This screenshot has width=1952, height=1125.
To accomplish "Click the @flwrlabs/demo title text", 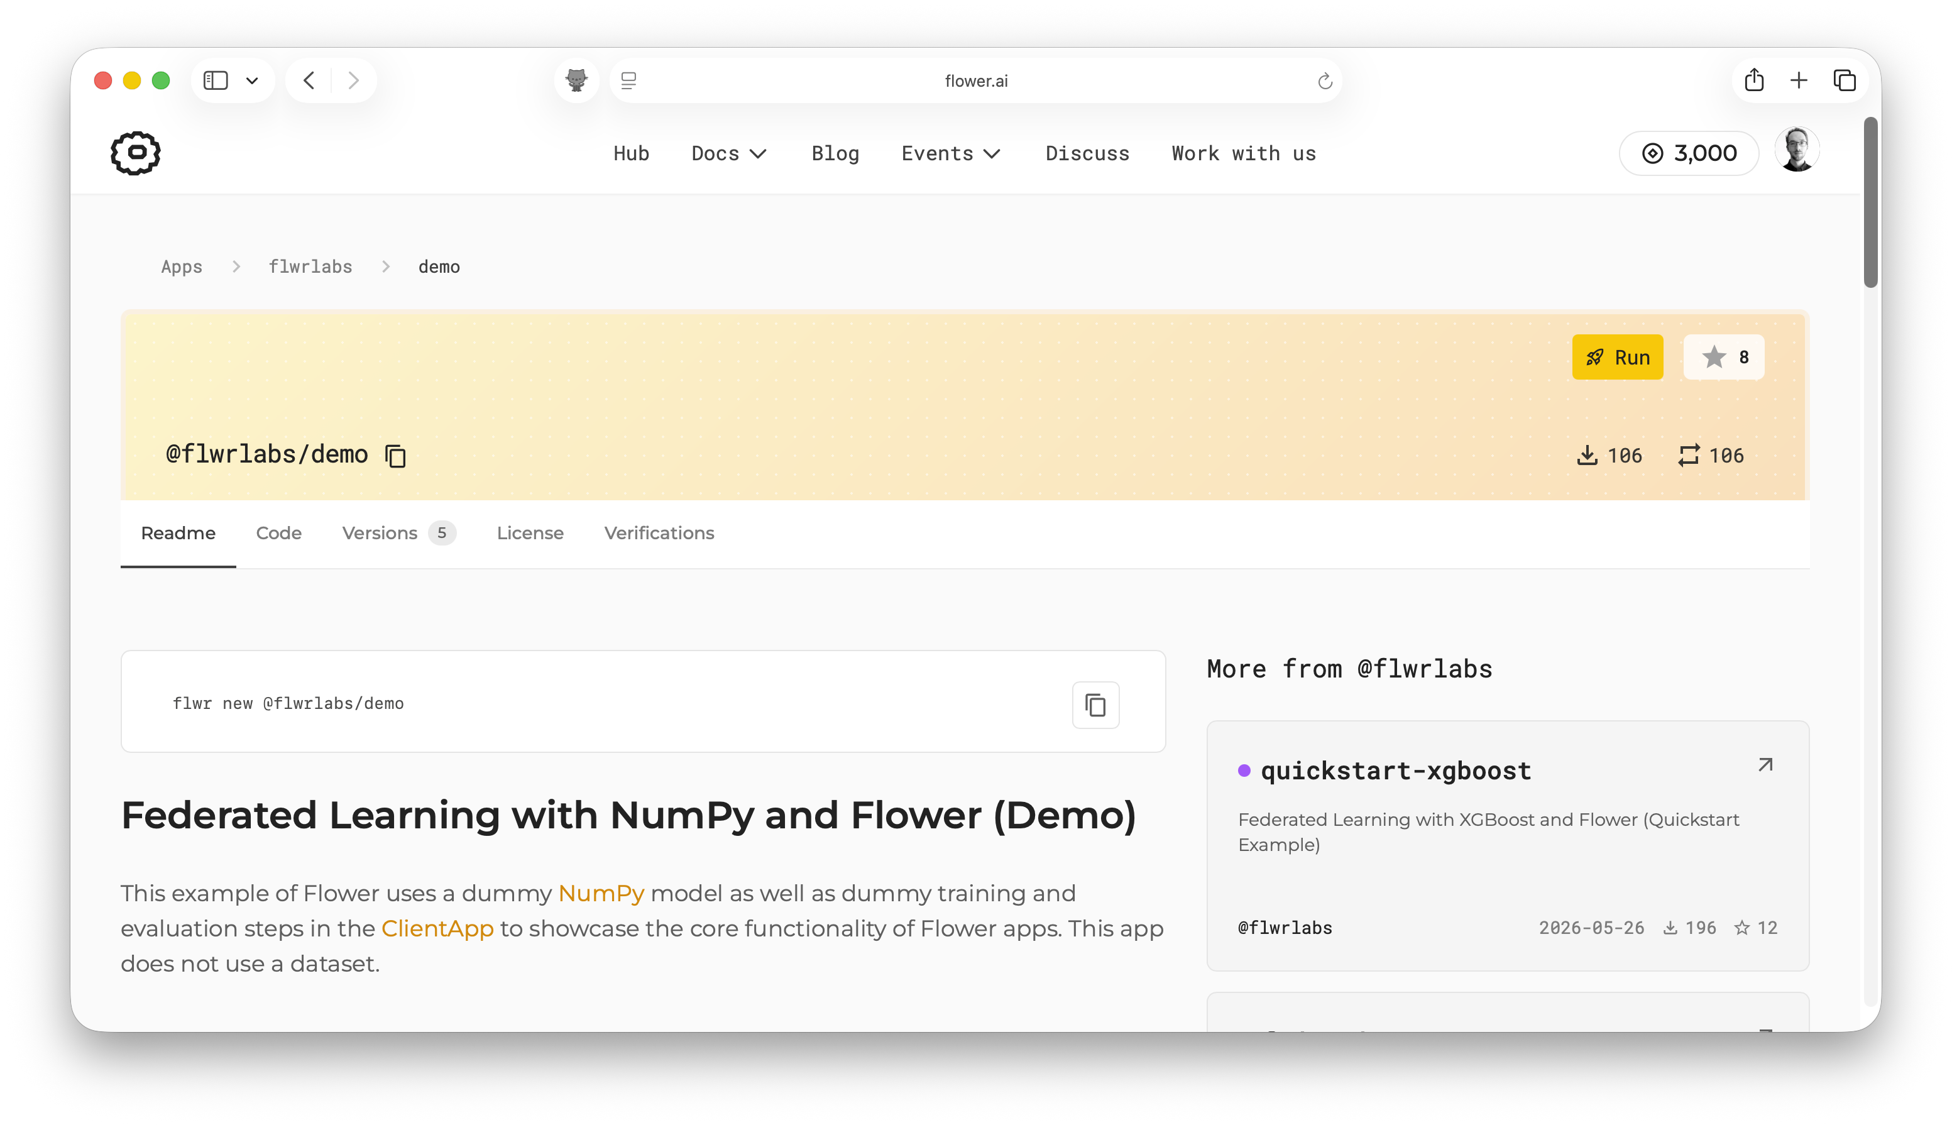I will click(x=266, y=454).
